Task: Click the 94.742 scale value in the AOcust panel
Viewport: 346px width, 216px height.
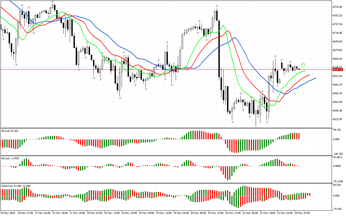Action: [x=338, y=130]
